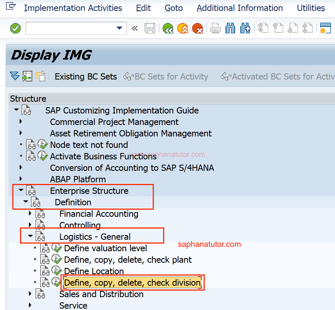This screenshot has height=310, width=335.
Task: Click the Find binoculars icon
Action: pyautogui.click(x=230, y=28)
